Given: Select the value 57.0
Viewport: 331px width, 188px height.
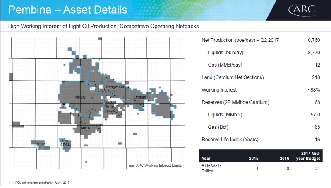Looking at the screenshot, I should pyautogui.click(x=315, y=115).
